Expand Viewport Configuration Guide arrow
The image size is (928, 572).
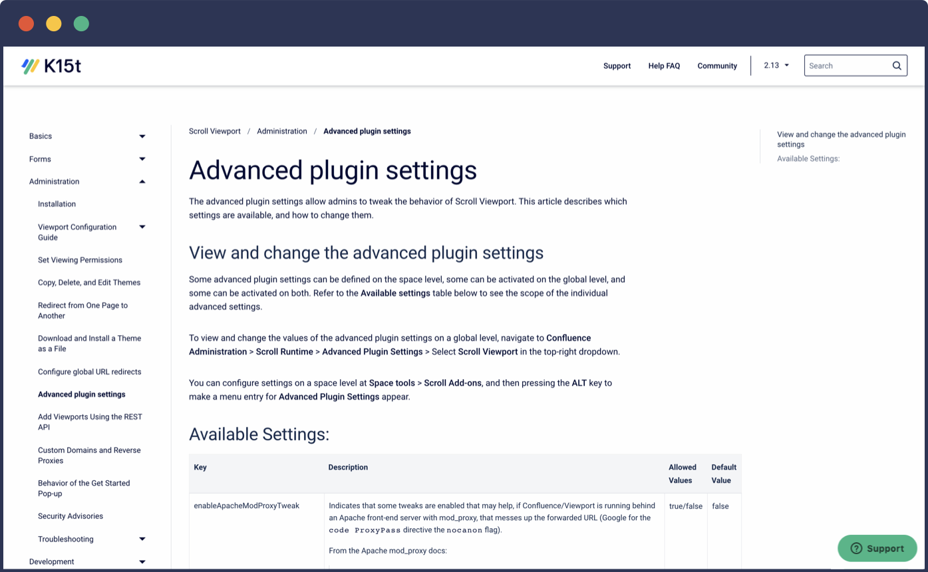[x=142, y=227]
